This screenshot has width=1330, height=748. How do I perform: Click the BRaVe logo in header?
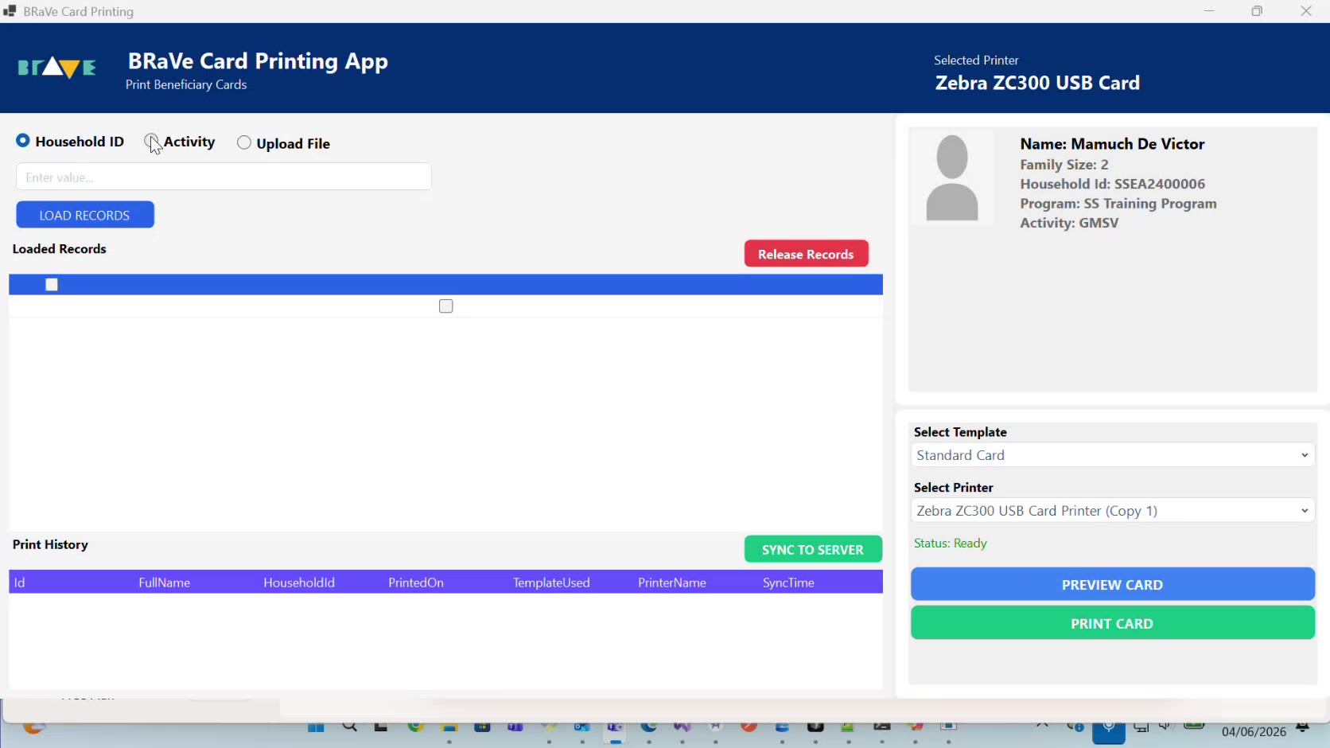[x=57, y=68]
